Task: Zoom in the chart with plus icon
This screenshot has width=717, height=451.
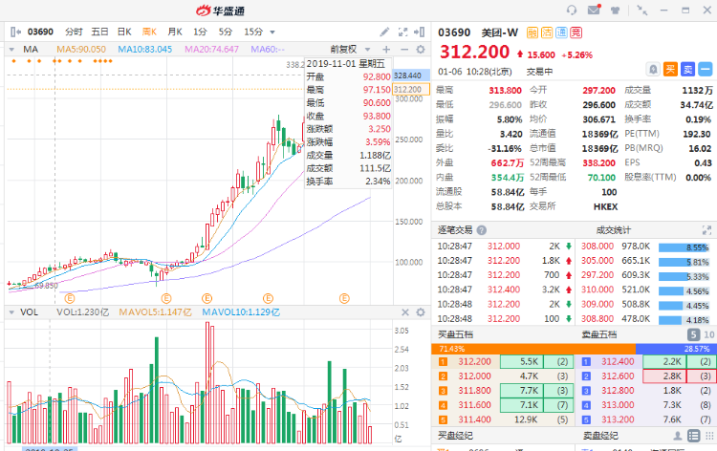Action: pos(386,50)
